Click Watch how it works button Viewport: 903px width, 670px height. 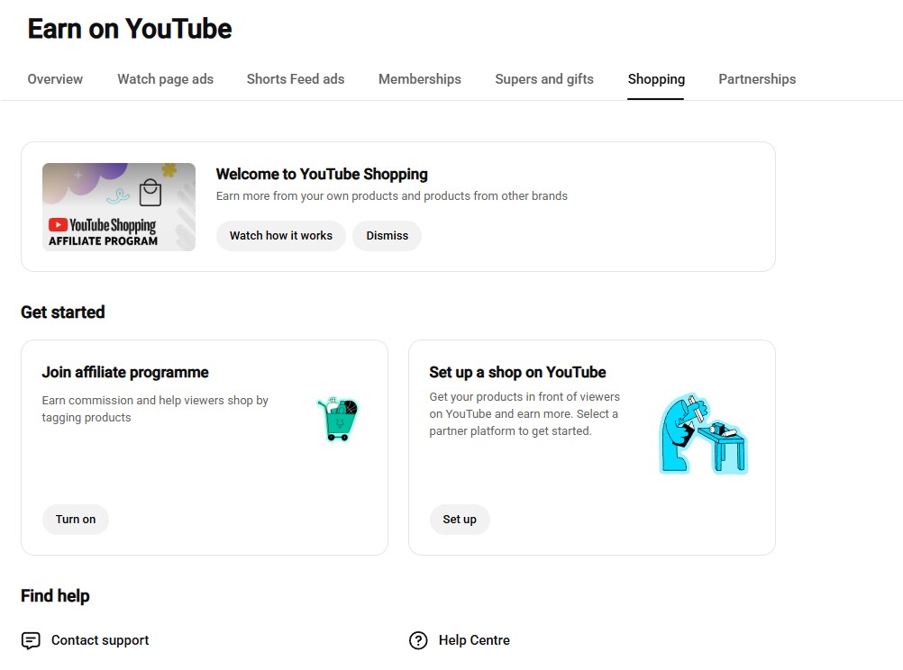281,235
